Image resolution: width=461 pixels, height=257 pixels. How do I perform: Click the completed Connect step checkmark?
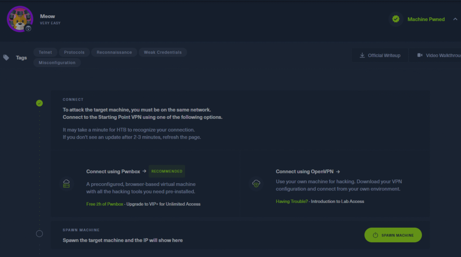40,103
